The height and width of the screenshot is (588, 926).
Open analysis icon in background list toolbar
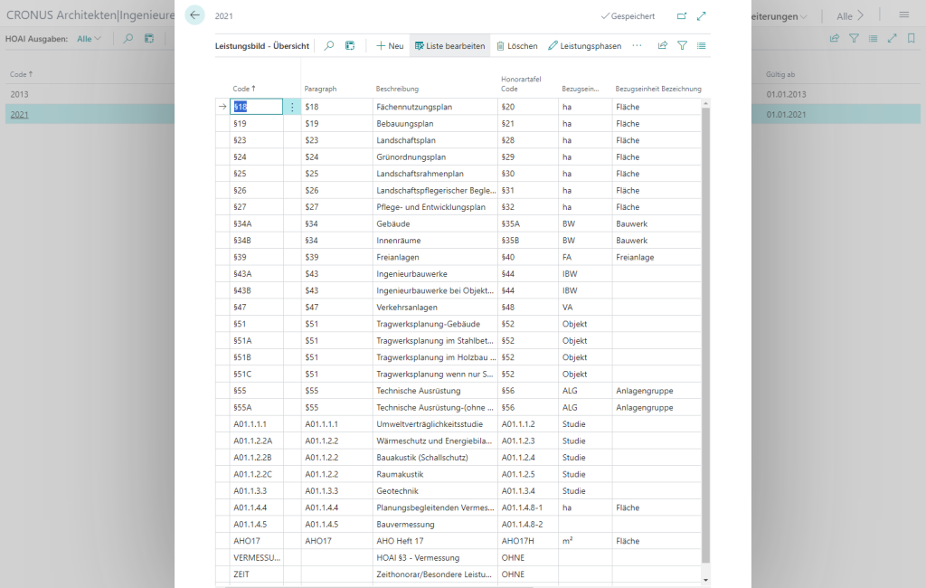coord(149,38)
